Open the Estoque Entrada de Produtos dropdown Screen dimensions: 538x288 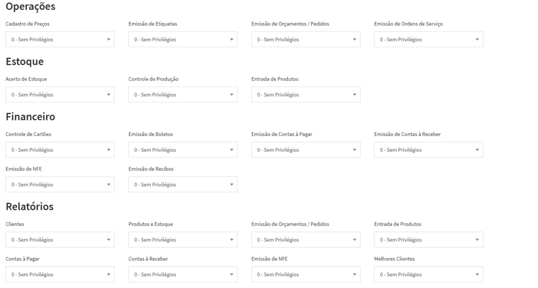click(306, 94)
